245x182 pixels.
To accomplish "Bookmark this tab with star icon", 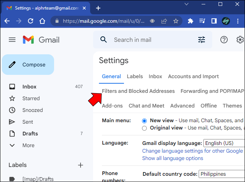I will 176,21.
